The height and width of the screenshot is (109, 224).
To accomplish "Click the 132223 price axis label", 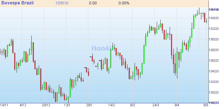I will pos(214,29).
